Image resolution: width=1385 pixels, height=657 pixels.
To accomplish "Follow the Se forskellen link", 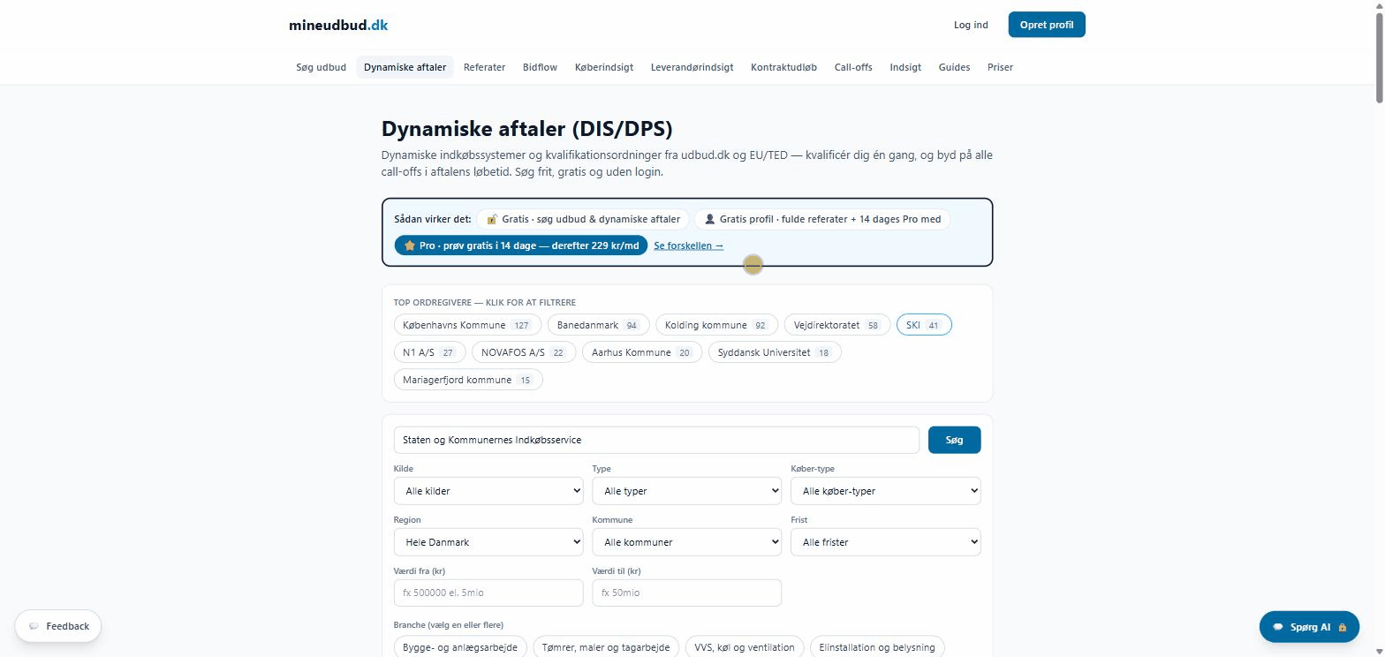I will [x=688, y=245].
